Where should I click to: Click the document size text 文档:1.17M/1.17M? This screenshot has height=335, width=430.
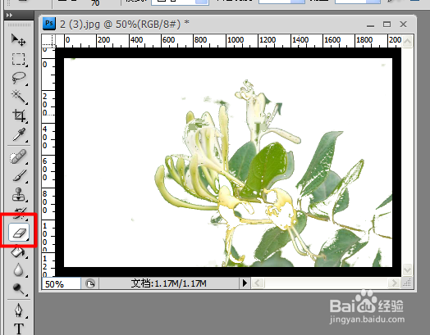pyautogui.click(x=168, y=283)
